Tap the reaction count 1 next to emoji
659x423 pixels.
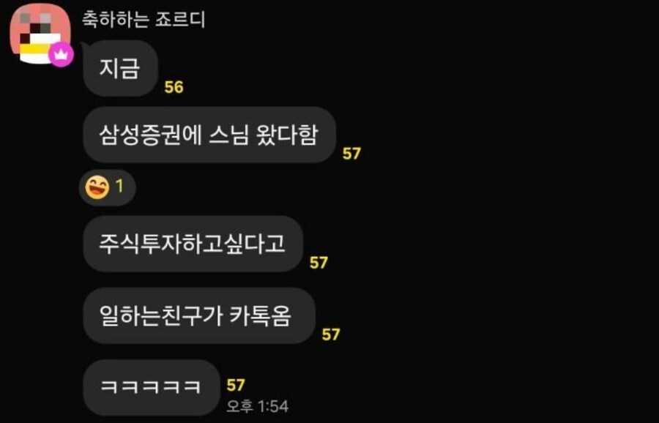120,186
